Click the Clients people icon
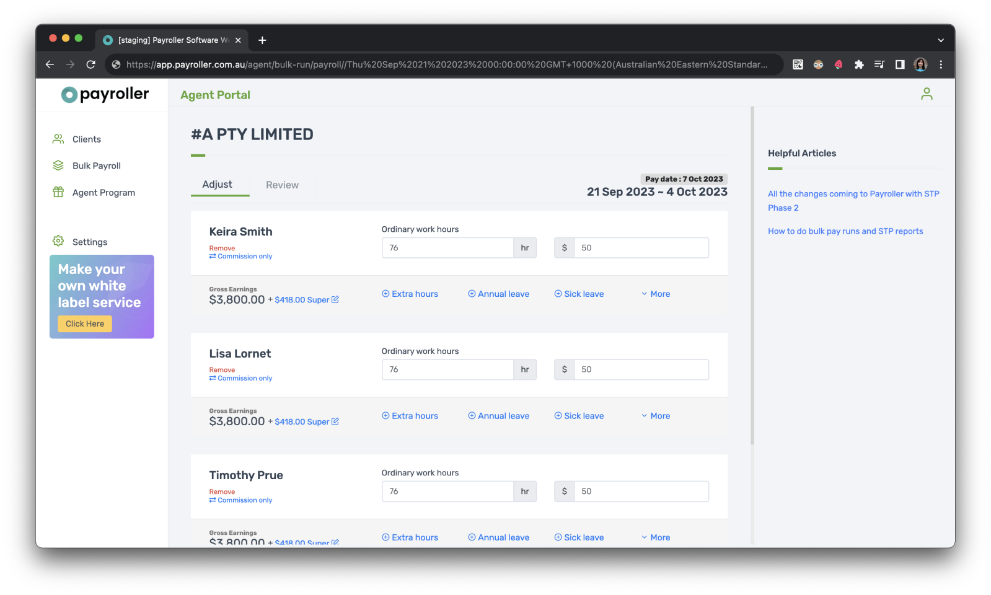The height and width of the screenshot is (595, 991). click(x=58, y=139)
